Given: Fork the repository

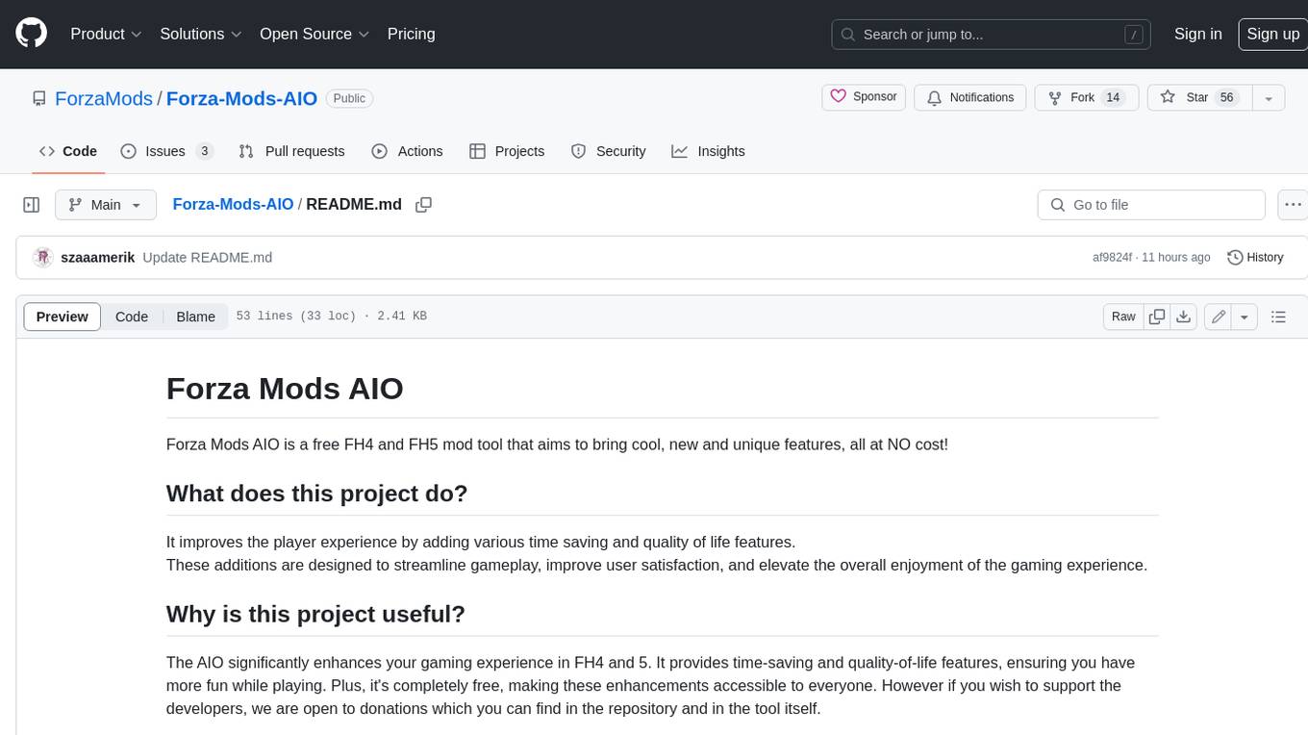Looking at the screenshot, I should click(1086, 97).
